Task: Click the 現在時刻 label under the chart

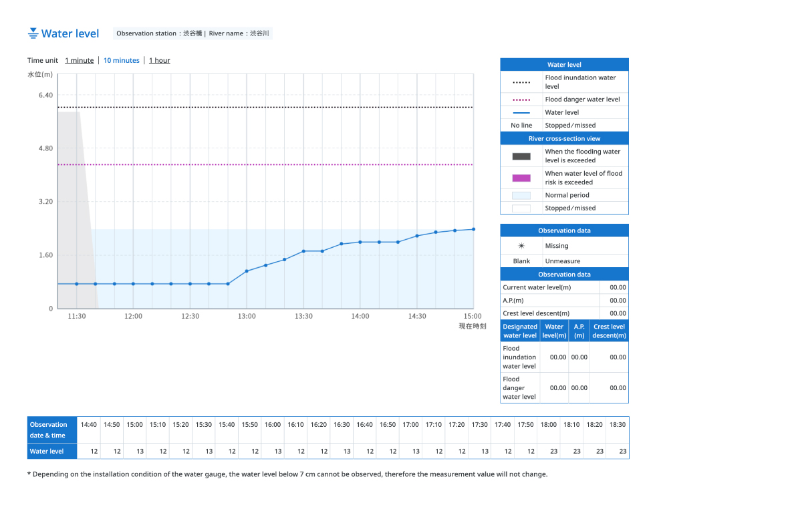Action: tap(473, 326)
